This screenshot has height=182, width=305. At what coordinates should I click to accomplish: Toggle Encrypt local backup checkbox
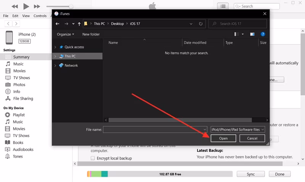pyautogui.click(x=93, y=158)
